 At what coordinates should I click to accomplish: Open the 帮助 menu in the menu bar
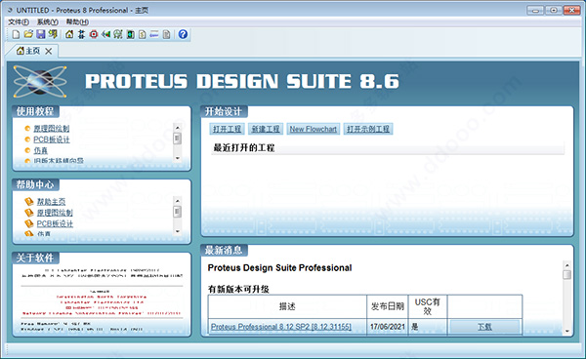77,22
